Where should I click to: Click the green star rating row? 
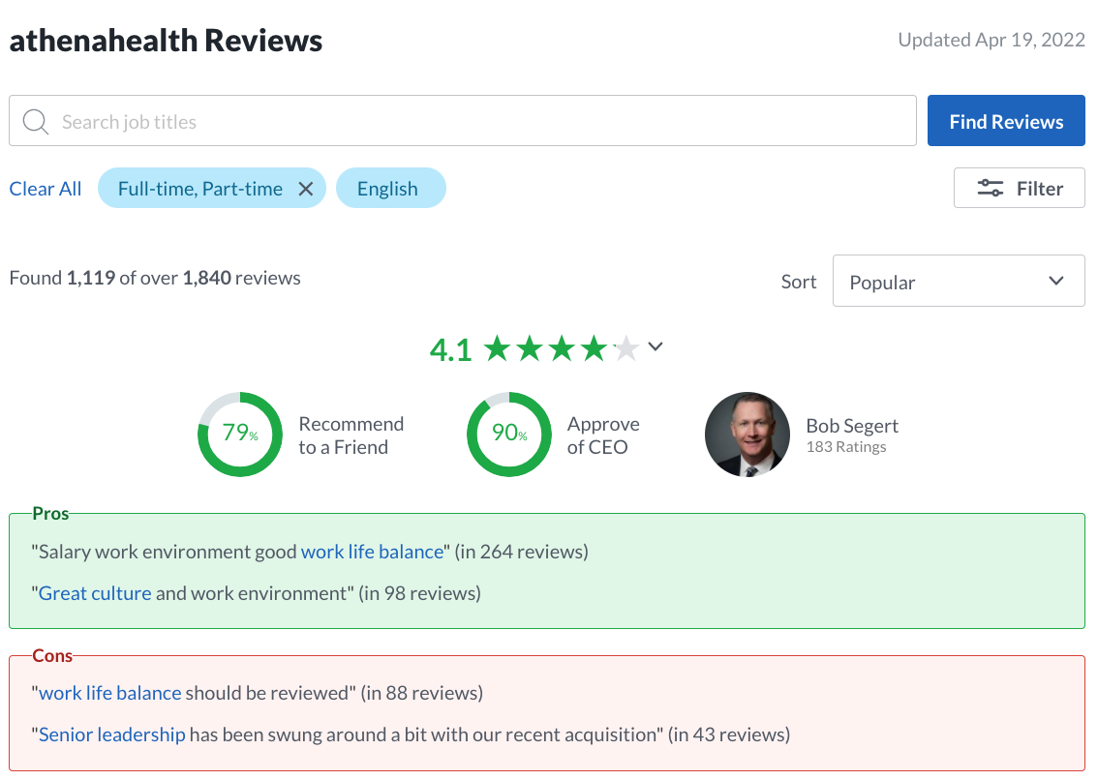click(561, 348)
